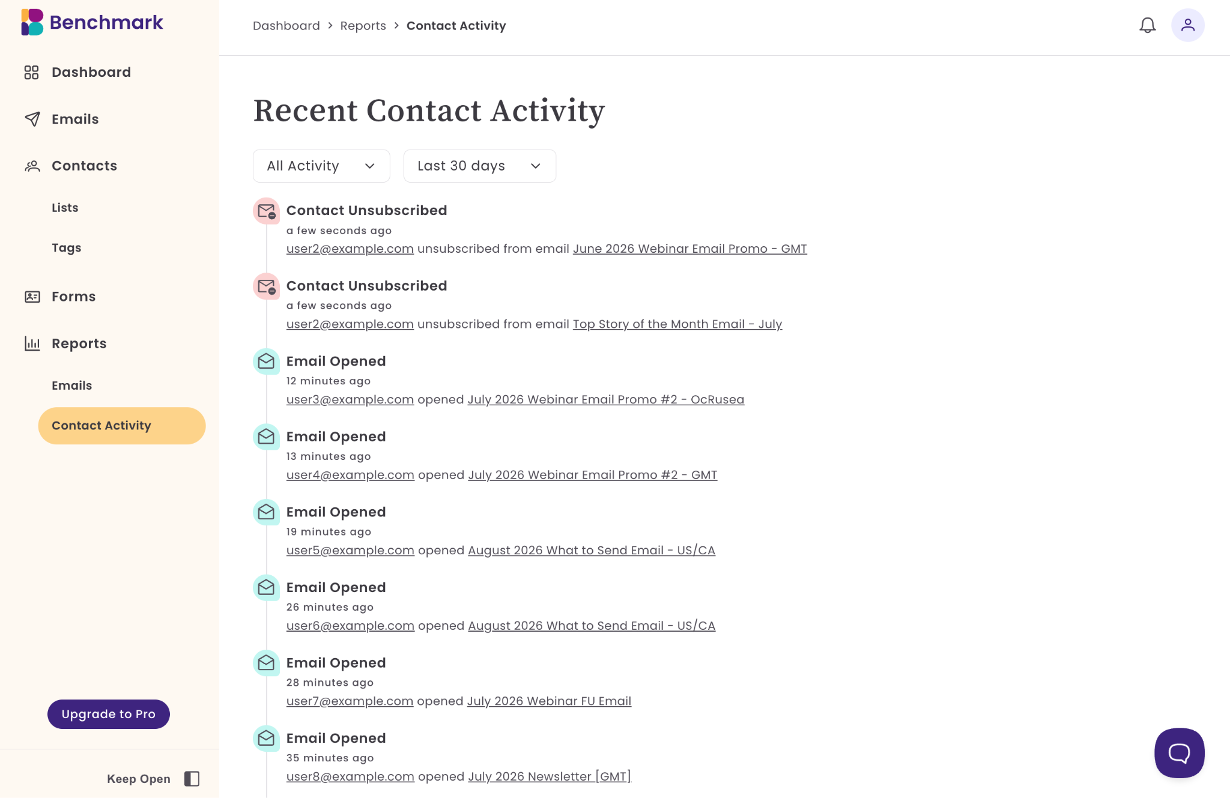Open the chat support bubble
1230x798 pixels.
click(x=1179, y=753)
